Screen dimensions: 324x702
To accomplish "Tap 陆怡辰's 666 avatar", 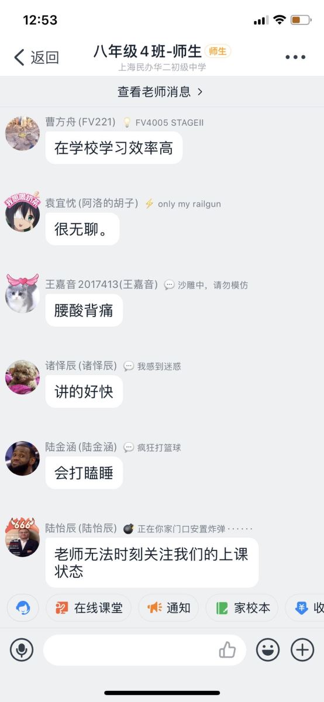I will 22,538.
